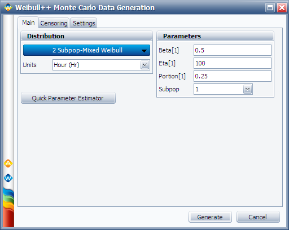Switch to the Settings tab
This screenshot has width=289, height=230.
click(84, 23)
